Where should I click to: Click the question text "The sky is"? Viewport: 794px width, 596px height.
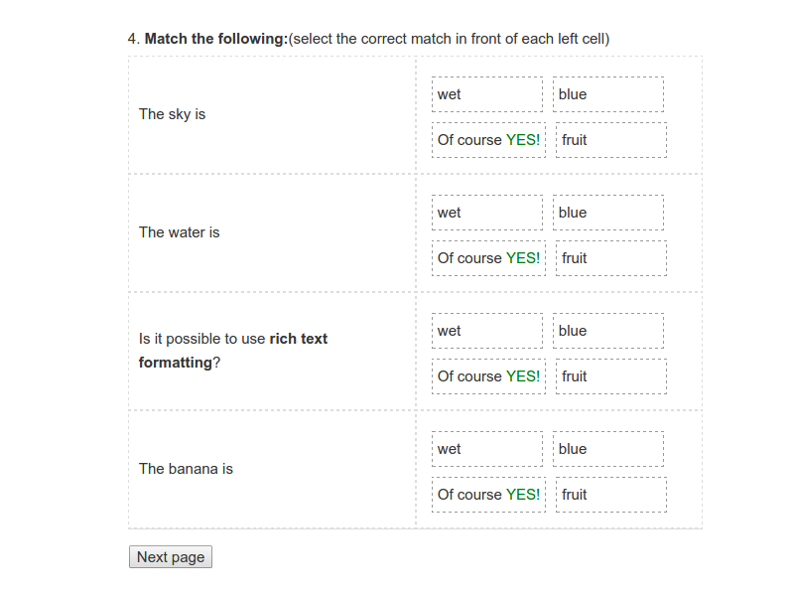171,114
